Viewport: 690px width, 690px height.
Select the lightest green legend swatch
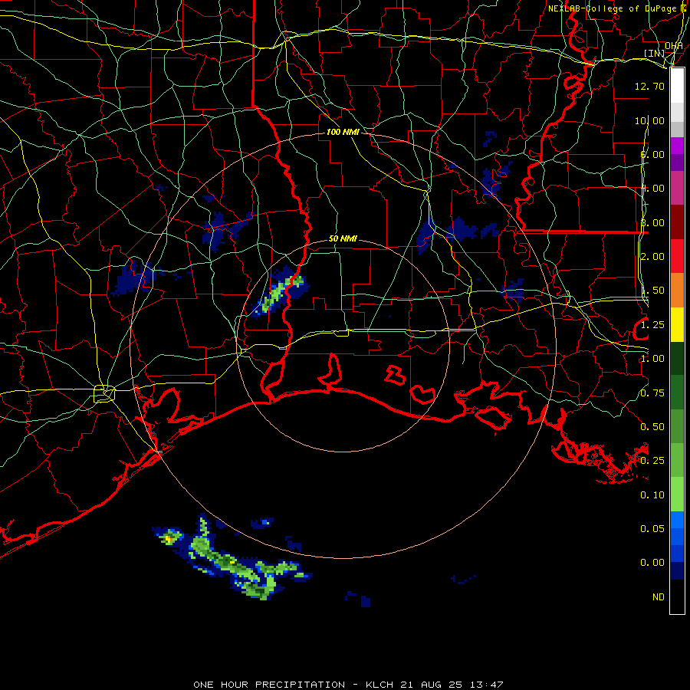(x=677, y=495)
